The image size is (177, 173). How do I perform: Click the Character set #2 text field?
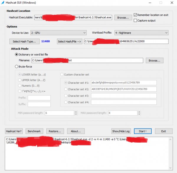tap(124, 89)
